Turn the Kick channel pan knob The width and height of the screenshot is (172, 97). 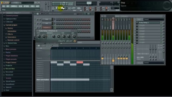38,19
